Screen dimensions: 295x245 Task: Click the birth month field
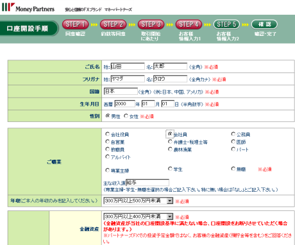click(x=148, y=104)
